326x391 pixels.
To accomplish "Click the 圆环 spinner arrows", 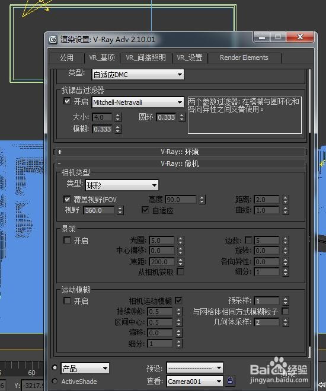I will (182, 117).
